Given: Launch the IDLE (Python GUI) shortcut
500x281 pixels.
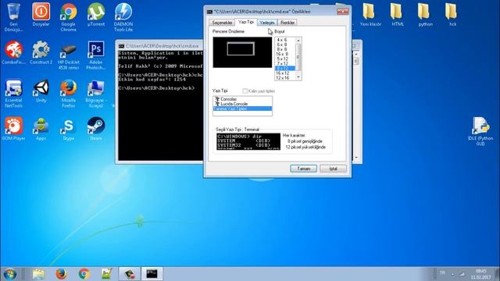Looking at the screenshot, I should 480,131.
